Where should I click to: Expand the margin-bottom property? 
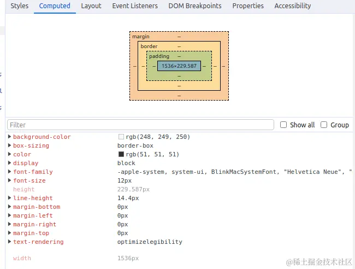(9, 207)
